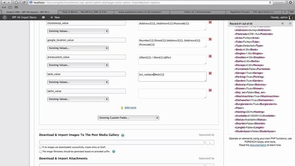Click the browser share button
This screenshot has height=166, width=295.
click(24, 2)
